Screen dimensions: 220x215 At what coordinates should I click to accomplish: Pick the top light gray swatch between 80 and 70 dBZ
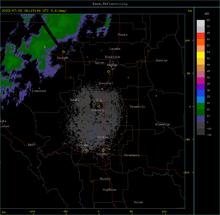tap(201, 23)
